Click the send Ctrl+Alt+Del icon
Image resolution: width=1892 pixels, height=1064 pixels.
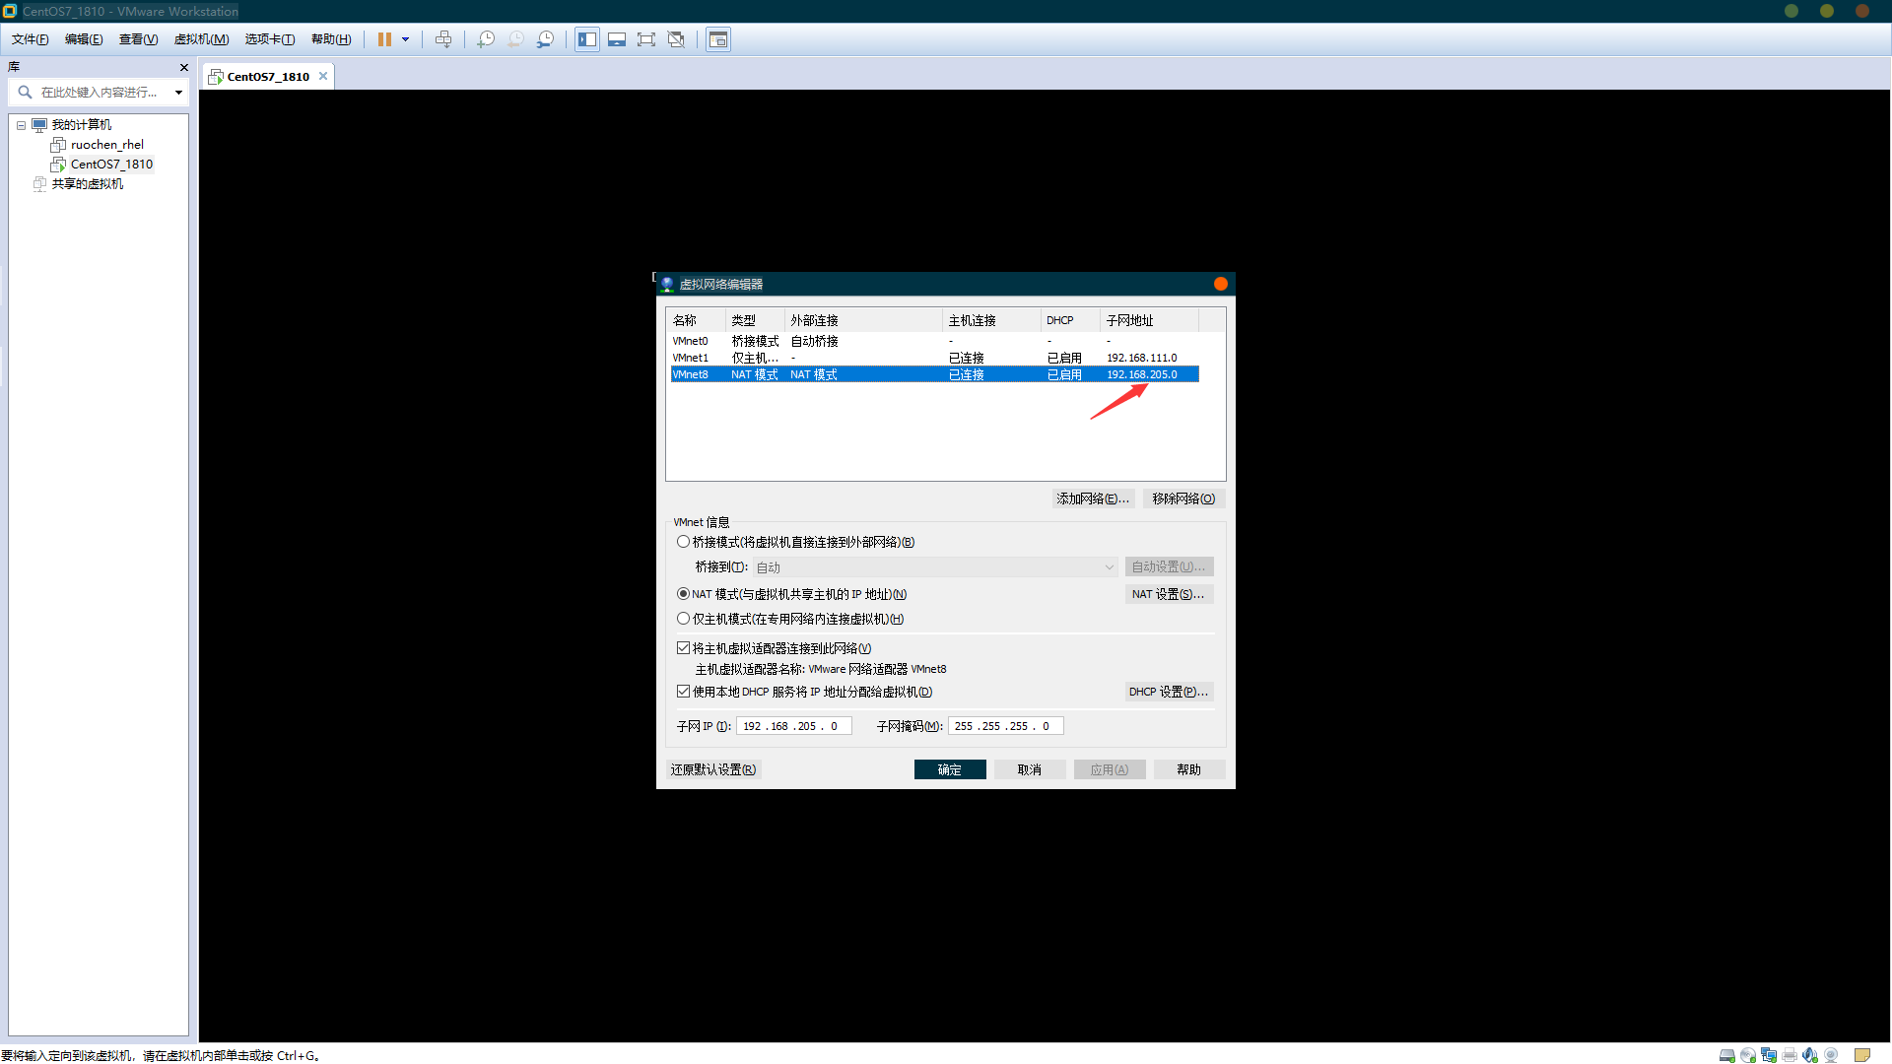(443, 39)
